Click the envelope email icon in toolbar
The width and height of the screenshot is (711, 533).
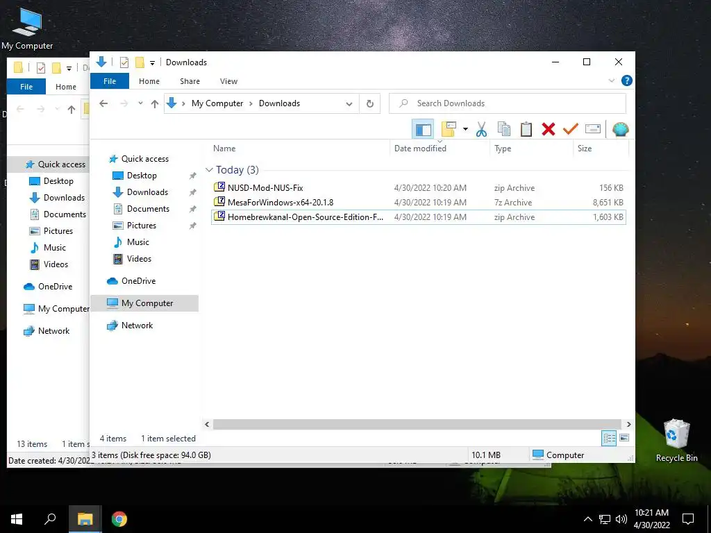[593, 129]
